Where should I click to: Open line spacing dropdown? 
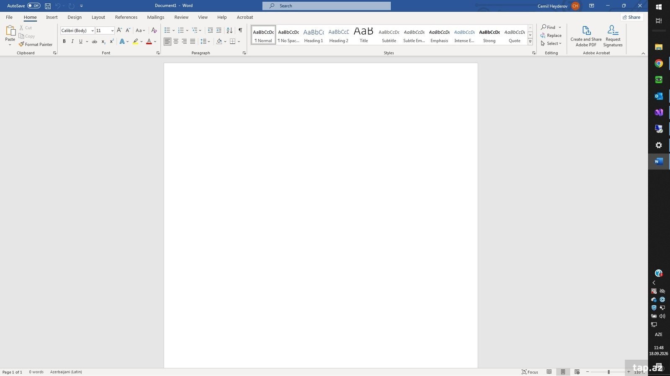pos(205,41)
